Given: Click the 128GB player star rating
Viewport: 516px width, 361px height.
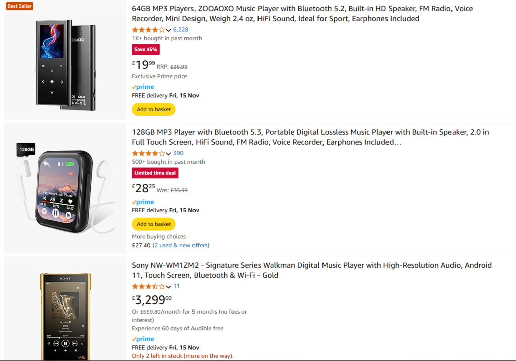Looking at the screenshot, I should [148, 153].
